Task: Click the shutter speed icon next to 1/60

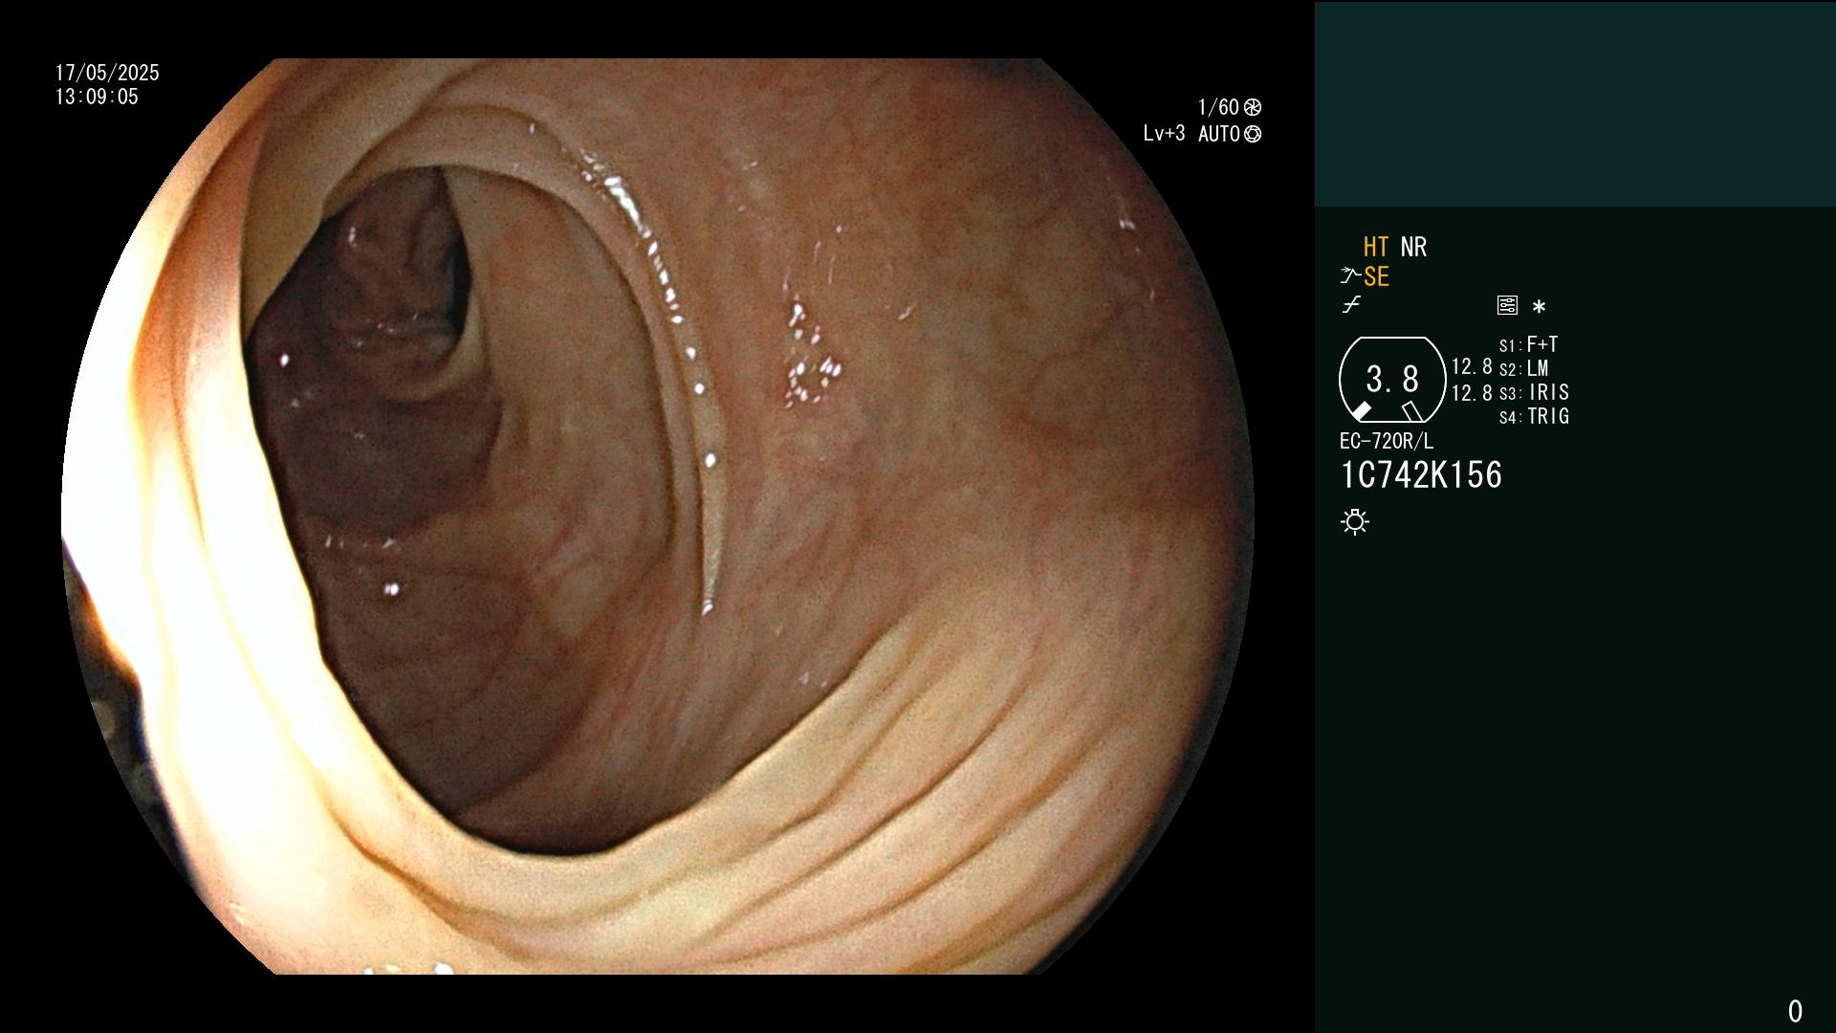Action: click(1253, 107)
